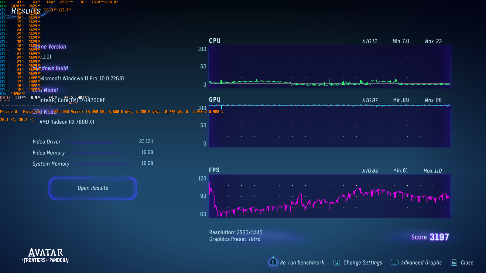Click the AMD Radeon RX 7800 XT text

tap(67, 122)
